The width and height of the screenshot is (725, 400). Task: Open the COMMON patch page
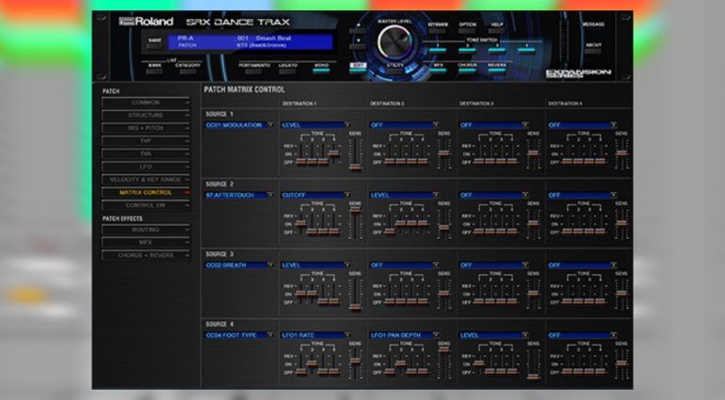(x=146, y=103)
